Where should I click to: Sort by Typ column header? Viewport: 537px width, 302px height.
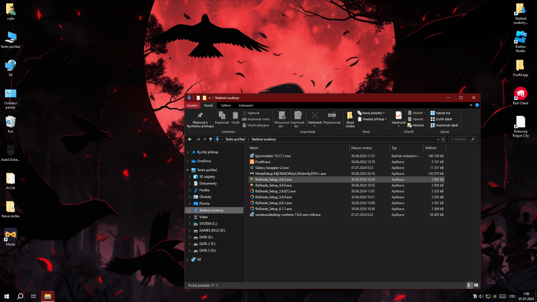tap(406, 148)
